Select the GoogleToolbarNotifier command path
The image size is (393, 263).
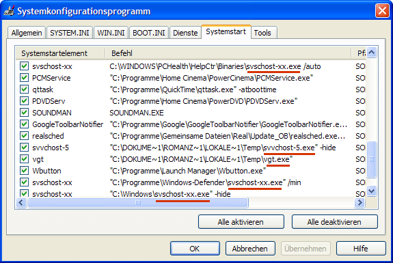pyautogui.click(x=228, y=124)
